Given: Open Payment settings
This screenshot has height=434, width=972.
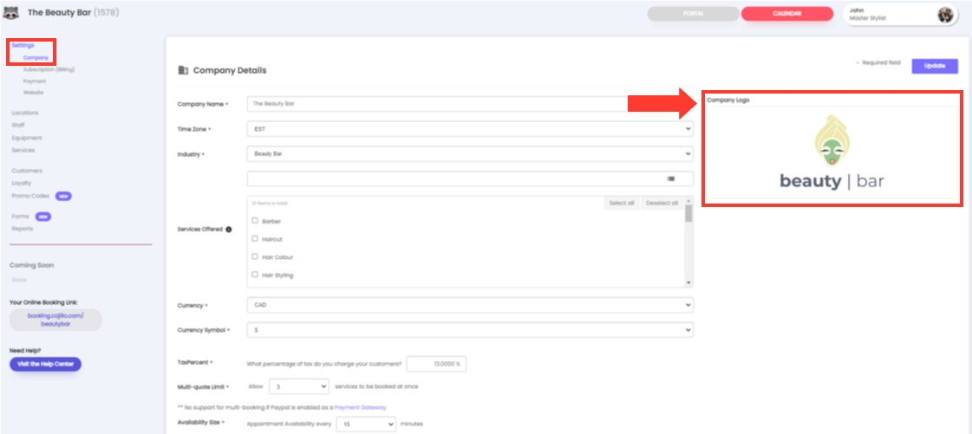Looking at the screenshot, I should click(35, 81).
